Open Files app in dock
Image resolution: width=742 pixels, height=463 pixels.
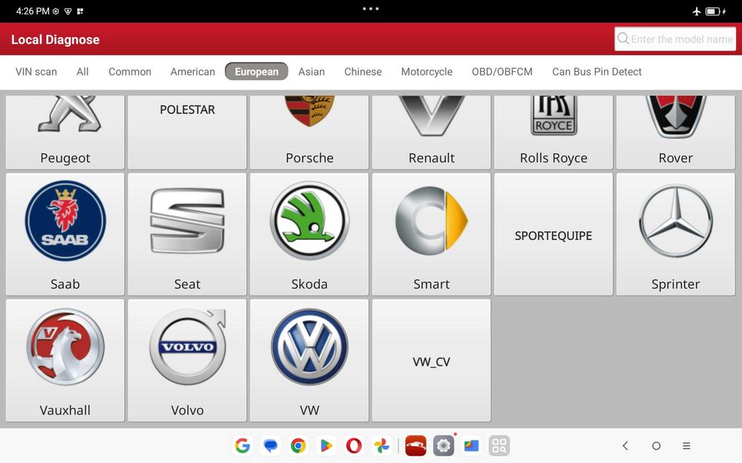coord(471,445)
